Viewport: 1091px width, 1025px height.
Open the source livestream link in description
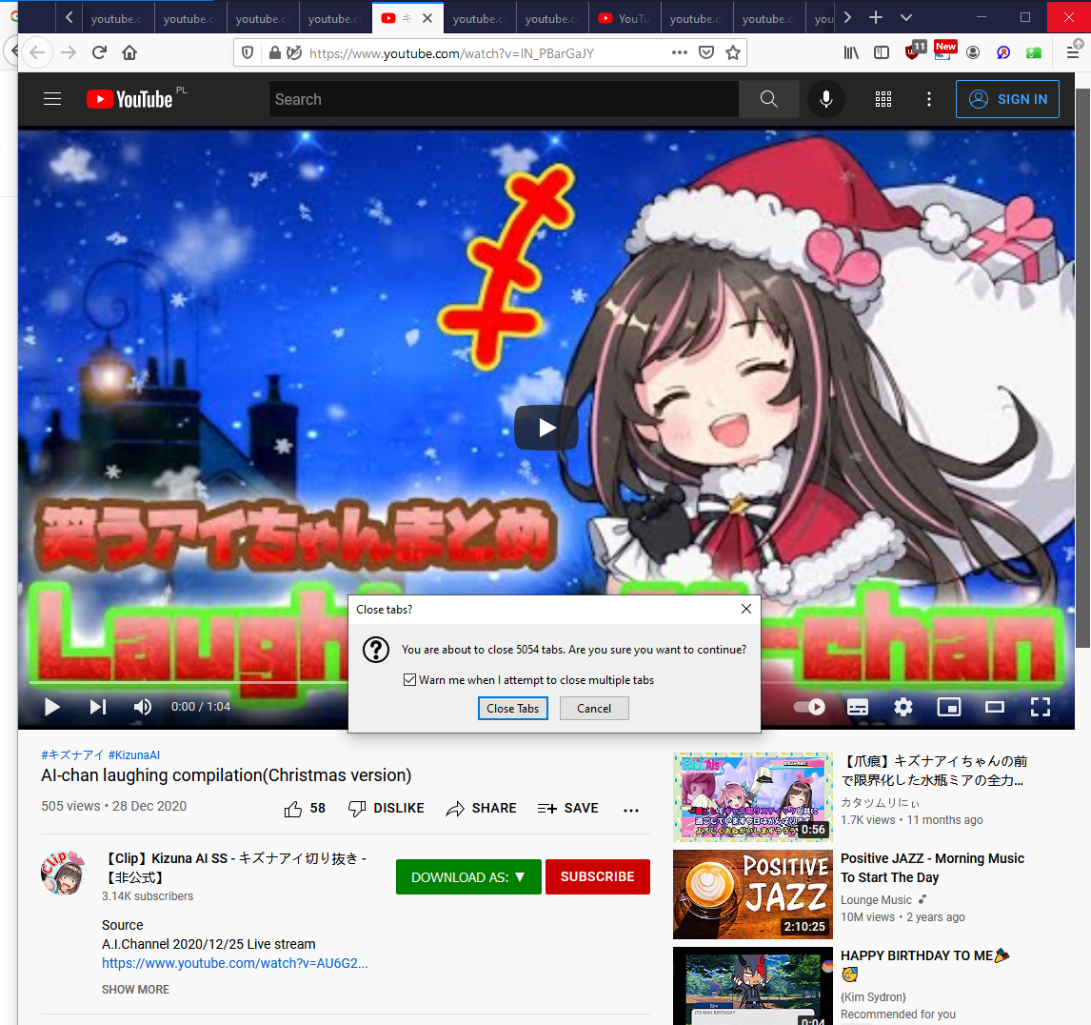[x=234, y=963]
